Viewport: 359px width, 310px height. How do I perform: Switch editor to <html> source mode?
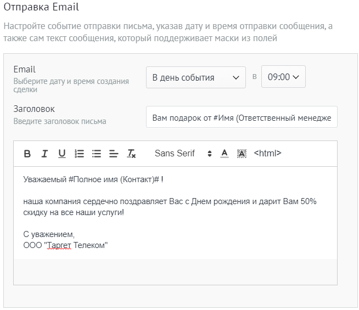pos(267,153)
